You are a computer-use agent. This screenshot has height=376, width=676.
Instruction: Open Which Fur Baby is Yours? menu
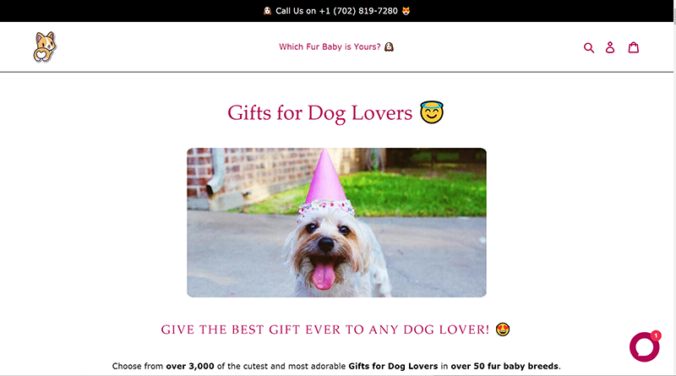click(336, 46)
